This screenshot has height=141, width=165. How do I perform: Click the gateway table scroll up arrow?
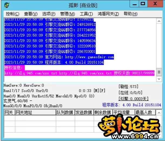pyautogui.click(x=159, y=113)
